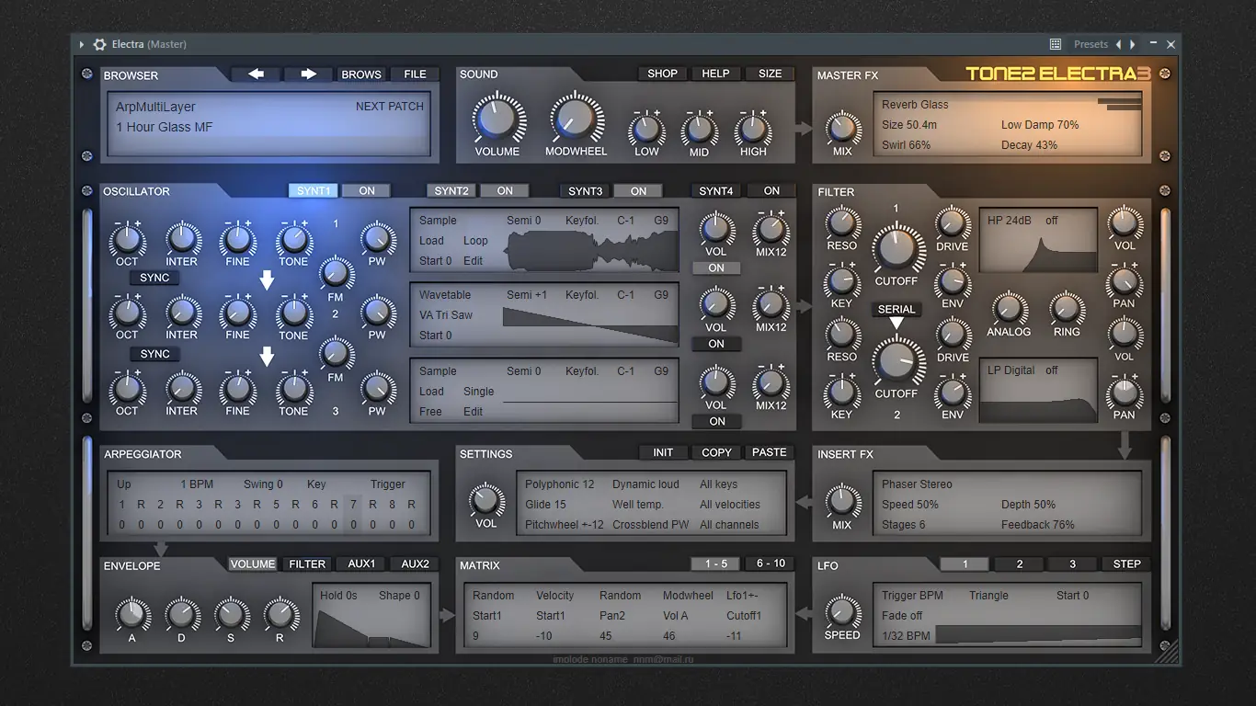Viewport: 1256px width, 706px height.
Task: Open the Wavetable oscillator type menu
Action: coord(445,295)
